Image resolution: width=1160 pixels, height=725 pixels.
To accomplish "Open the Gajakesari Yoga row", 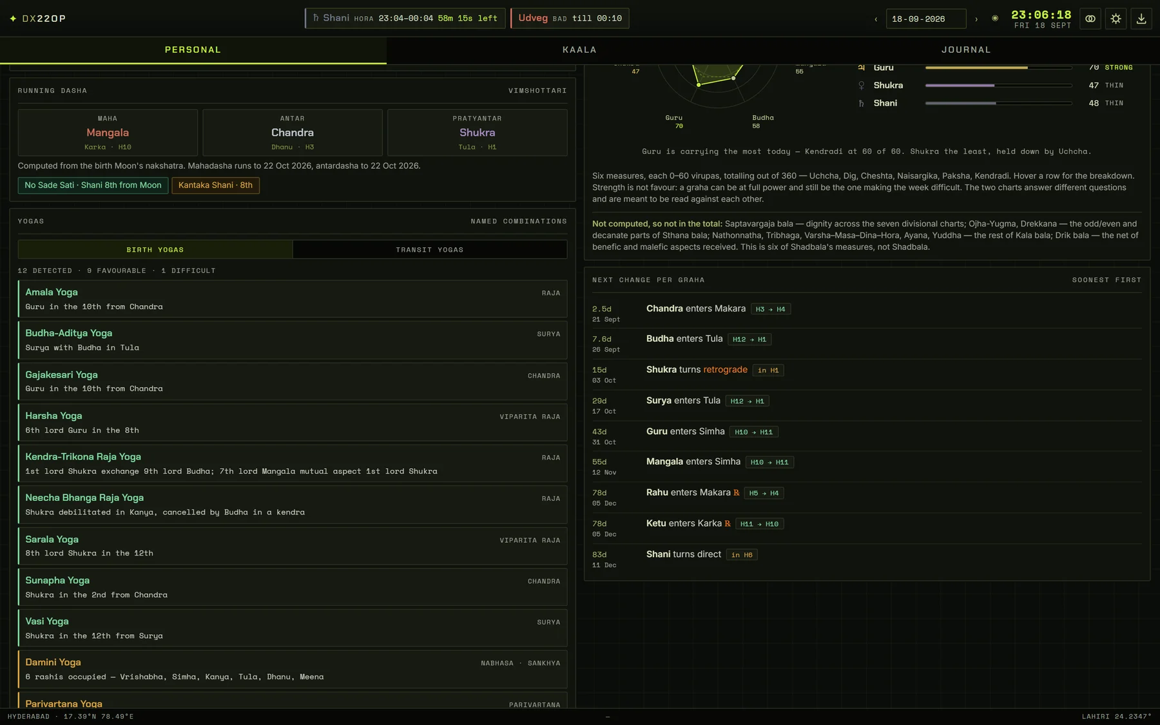I will (293, 381).
